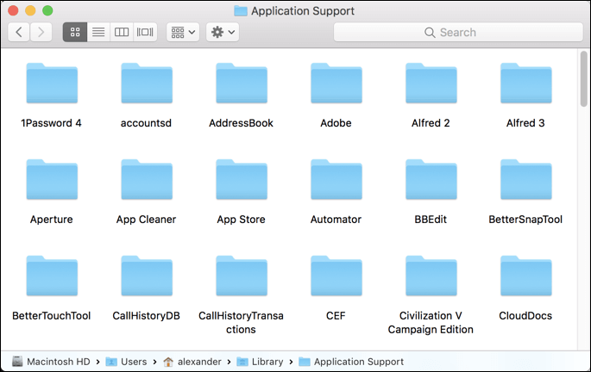The image size is (591, 372).
Task: Click the "BBEdit" folder name label
Action: coord(431,220)
